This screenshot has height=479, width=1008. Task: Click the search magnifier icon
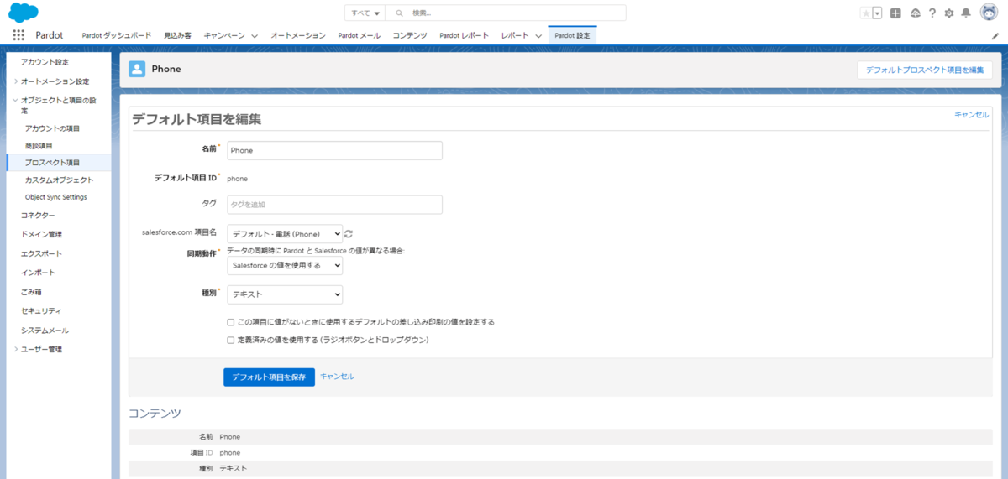point(399,13)
